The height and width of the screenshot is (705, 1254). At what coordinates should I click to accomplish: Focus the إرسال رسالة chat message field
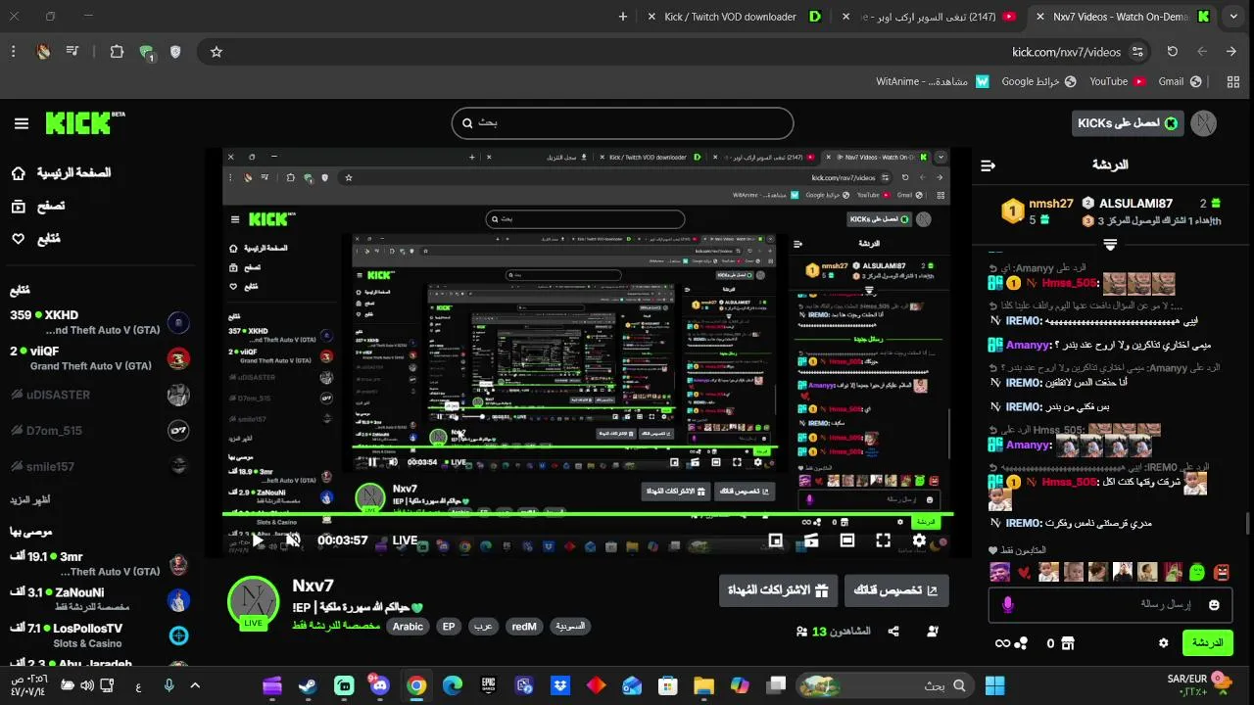pyautogui.click(x=1110, y=605)
